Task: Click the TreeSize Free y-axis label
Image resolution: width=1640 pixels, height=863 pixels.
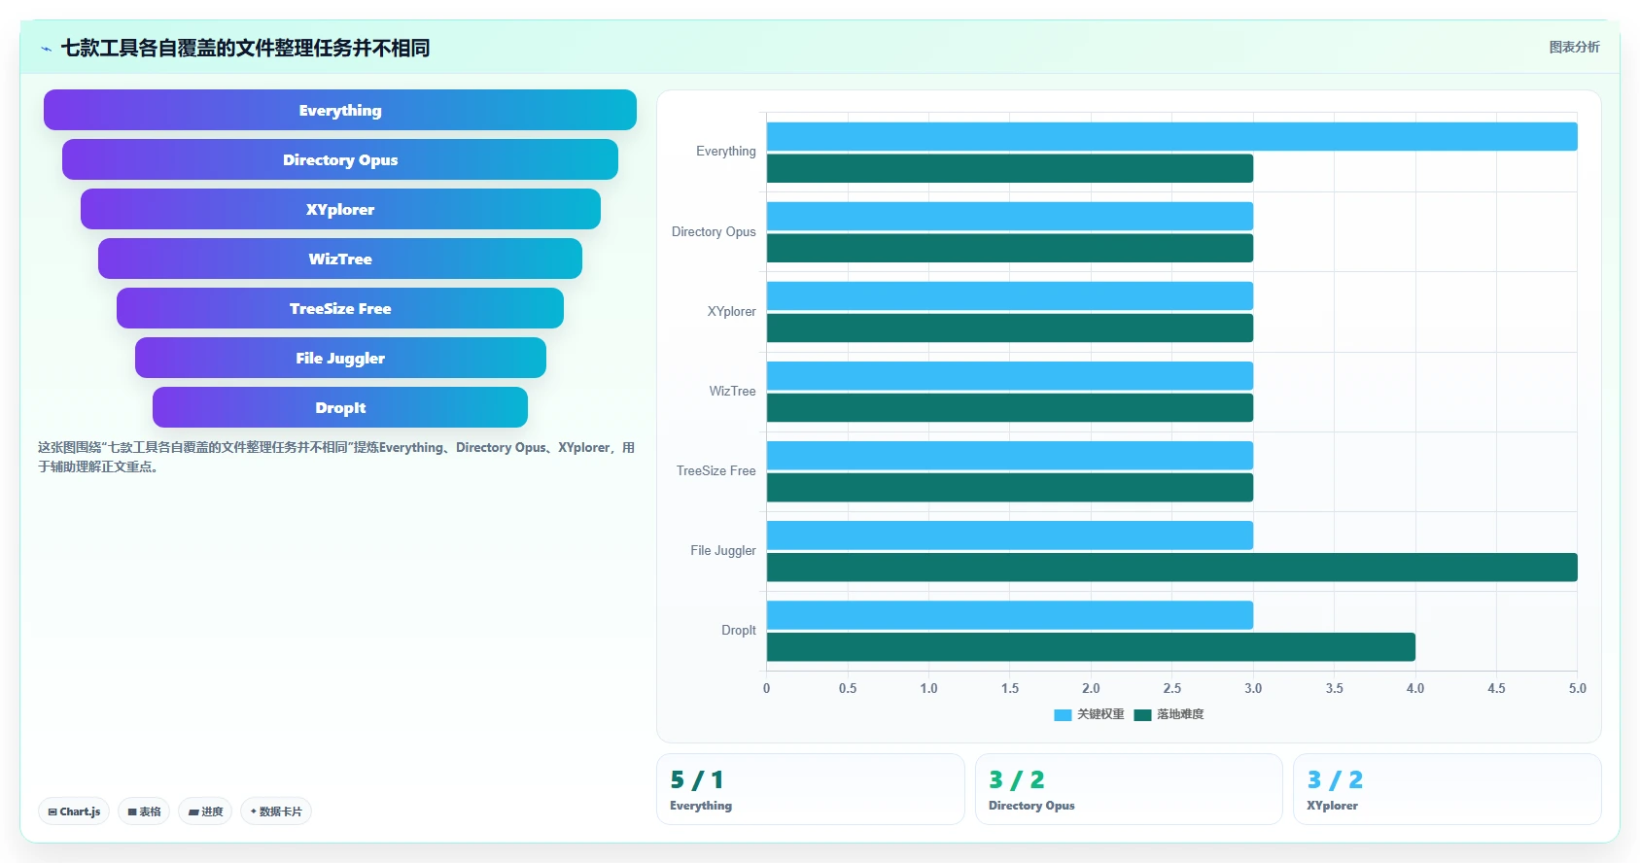Action: [715, 471]
